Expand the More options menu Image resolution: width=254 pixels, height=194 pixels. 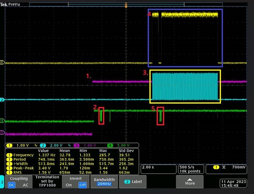(x=190, y=182)
